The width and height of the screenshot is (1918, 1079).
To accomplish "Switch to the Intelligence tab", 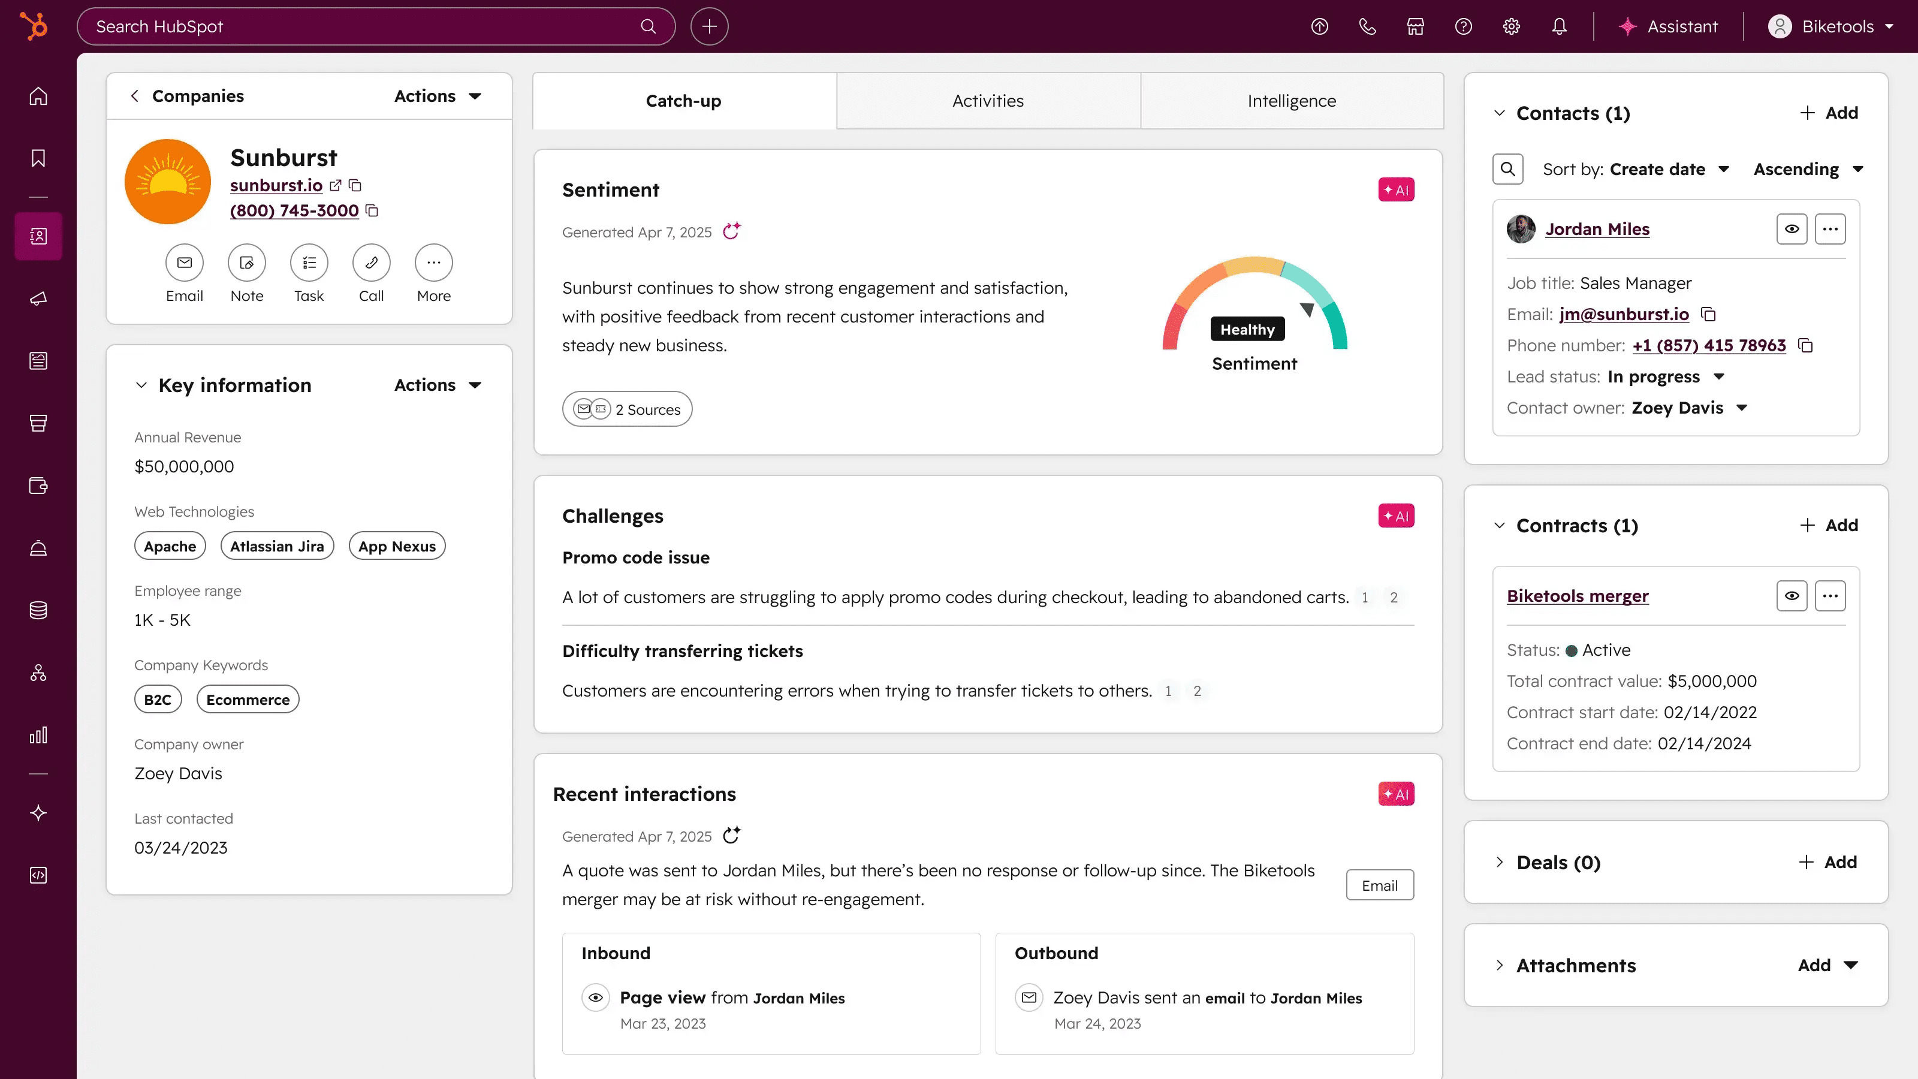I will 1291,101.
